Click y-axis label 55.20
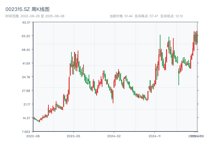The image size is (219, 164). 26,36
